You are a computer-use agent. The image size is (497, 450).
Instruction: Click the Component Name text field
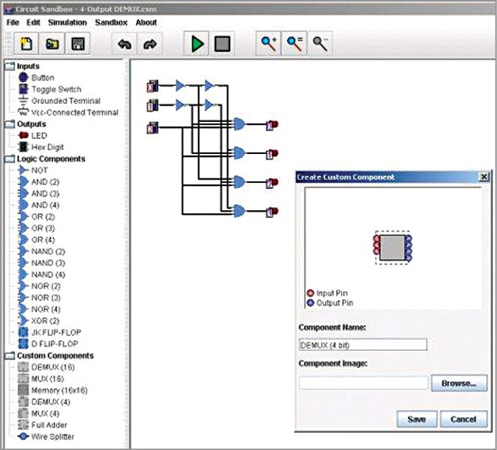click(x=363, y=345)
